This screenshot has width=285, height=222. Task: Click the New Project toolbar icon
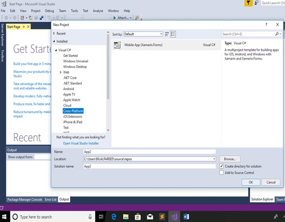tap(22, 18)
